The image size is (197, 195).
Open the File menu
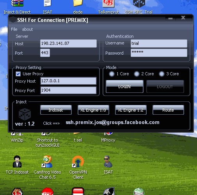(x=14, y=29)
